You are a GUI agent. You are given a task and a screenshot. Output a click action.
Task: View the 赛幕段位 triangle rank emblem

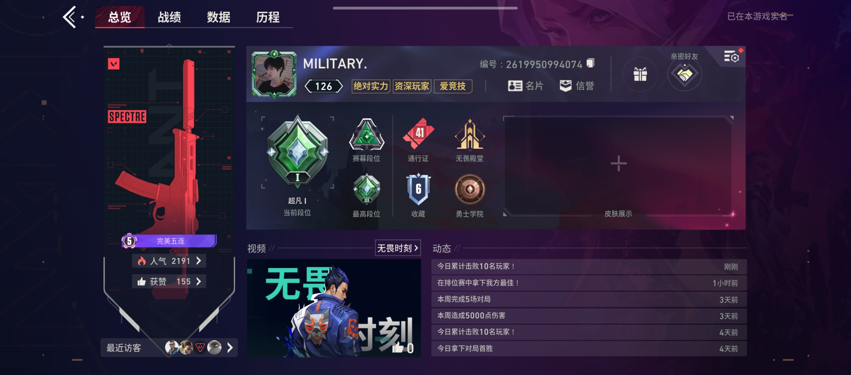(367, 134)
